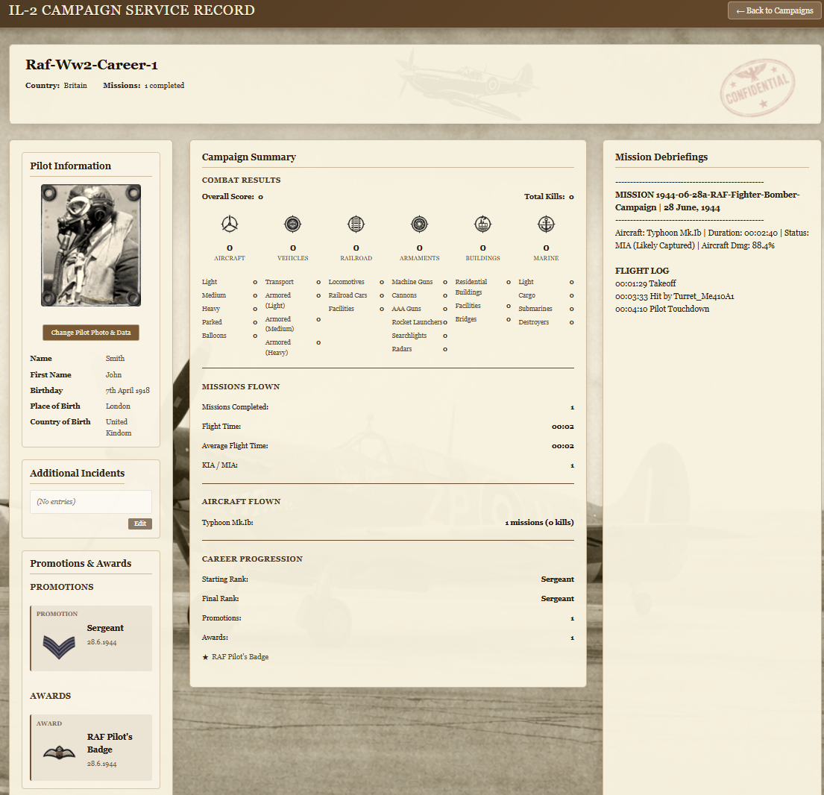
Task: Click the pilot portrait photo
Action: click(x=91, y=245)
